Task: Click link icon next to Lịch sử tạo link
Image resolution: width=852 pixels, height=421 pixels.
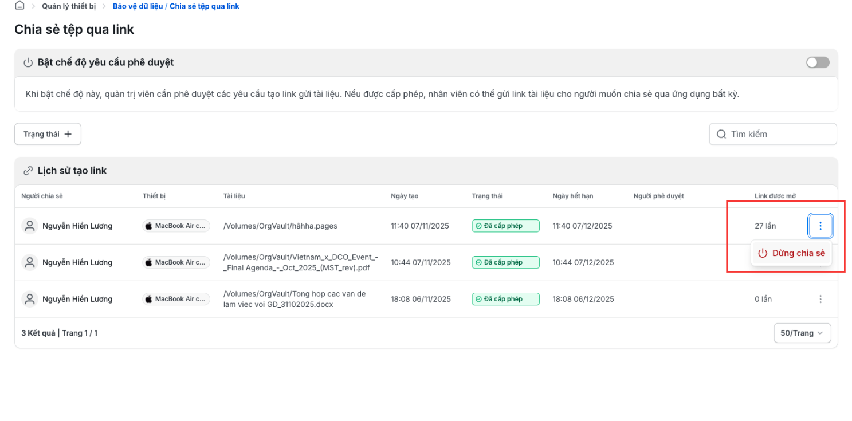Action: [28, 171]
